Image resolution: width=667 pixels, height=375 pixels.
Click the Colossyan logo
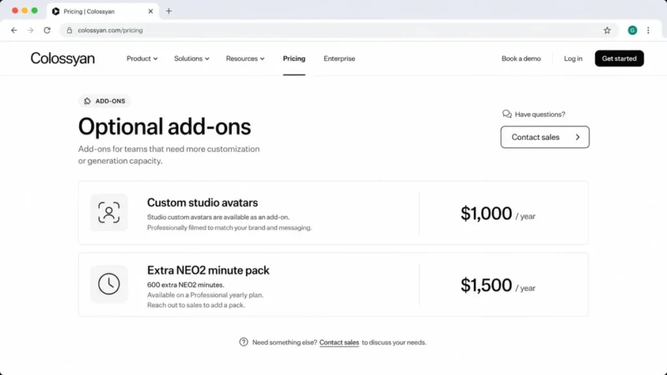tap(63, 59)
